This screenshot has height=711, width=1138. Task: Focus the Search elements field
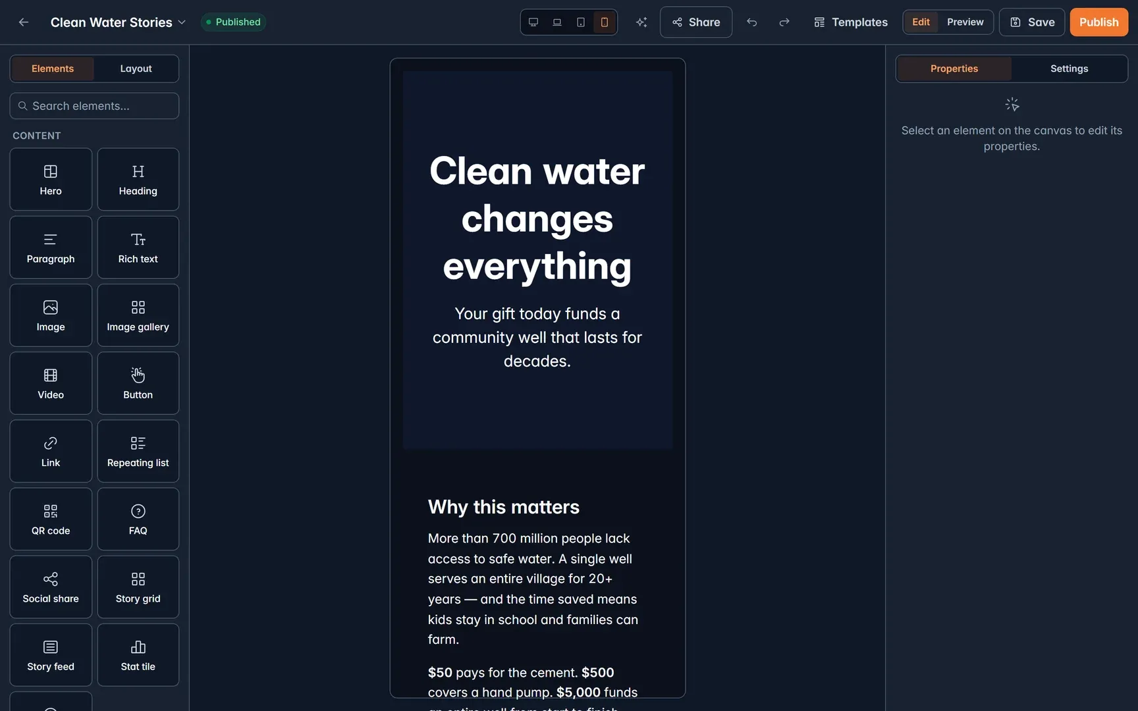[x=94, y=106]
